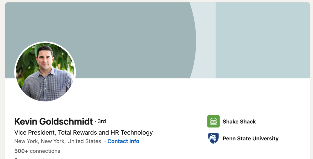Open the Contact info link
313x159 pixels.
click(x=123, y=141)
